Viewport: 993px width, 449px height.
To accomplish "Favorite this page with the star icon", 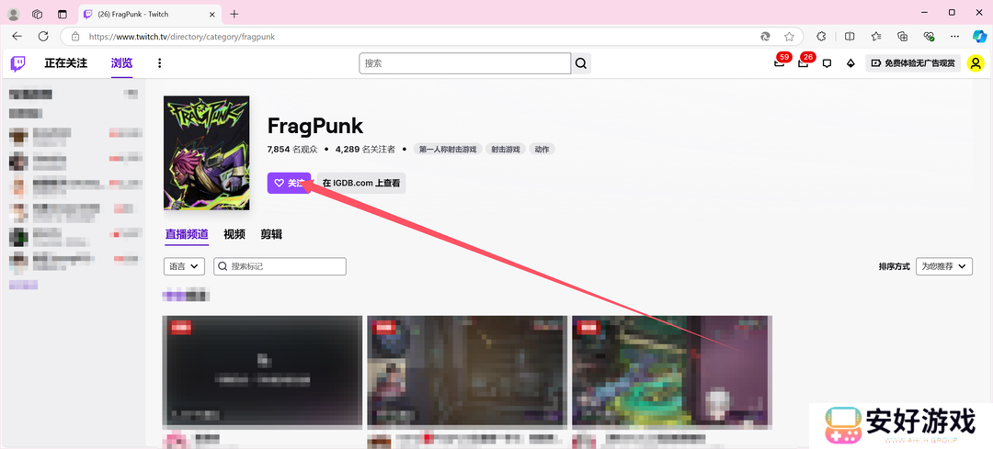I will [789, 37].
